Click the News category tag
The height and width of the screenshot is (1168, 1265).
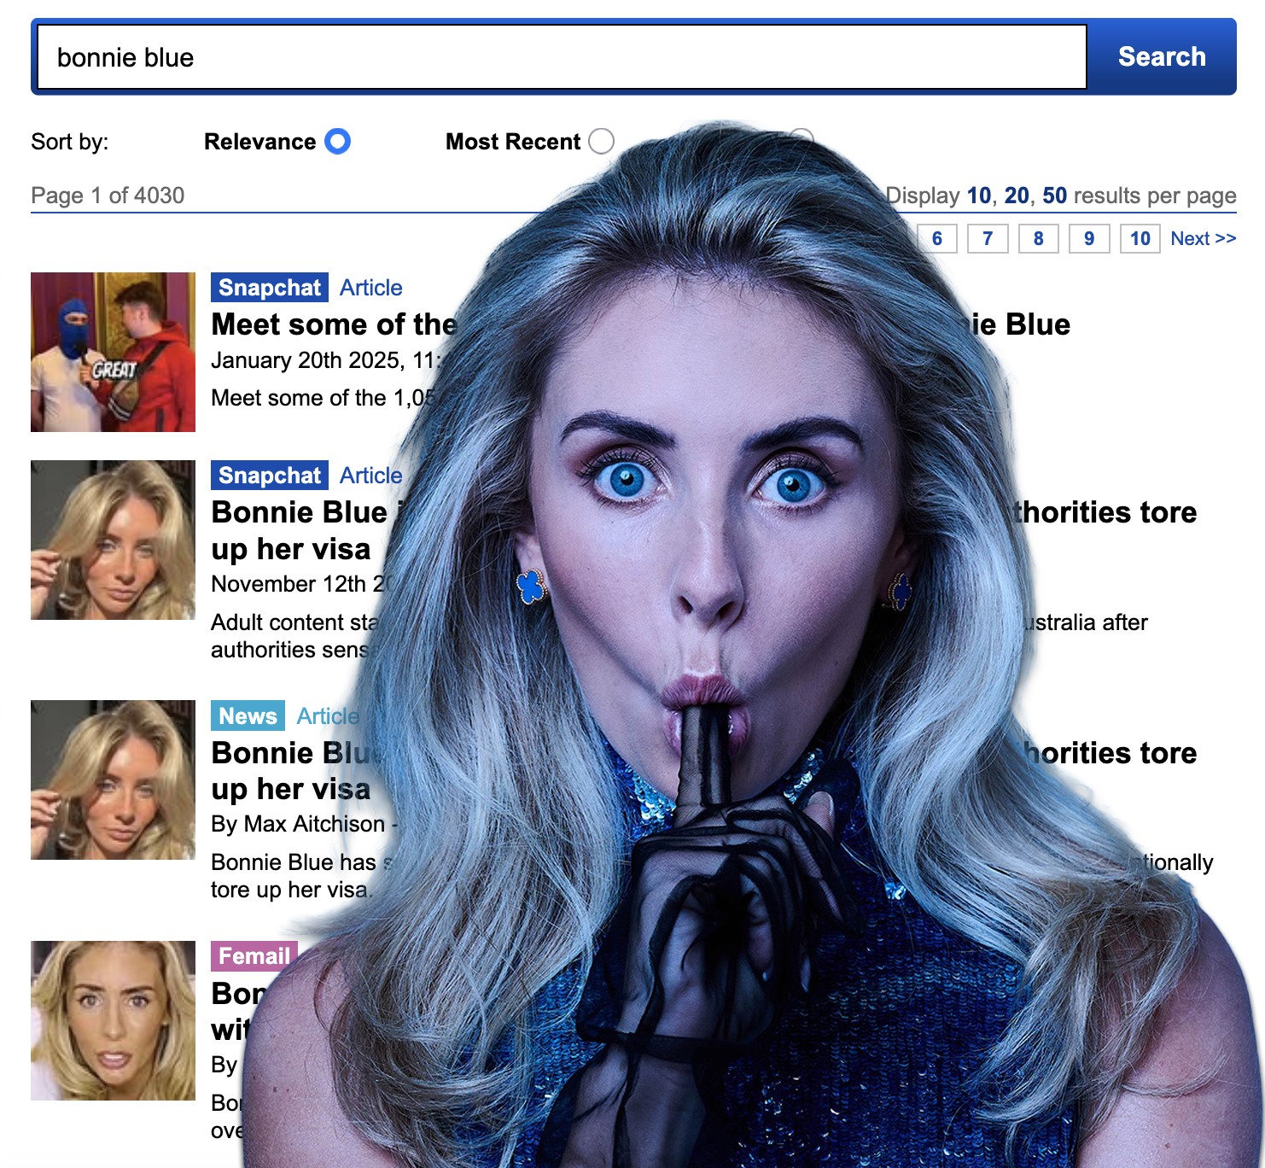(248, 716)
